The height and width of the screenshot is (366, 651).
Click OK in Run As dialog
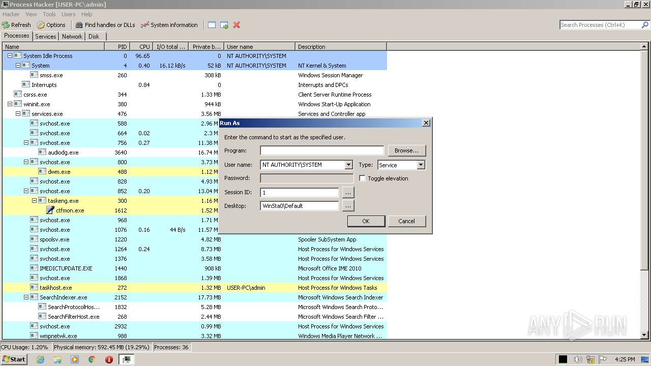[x=366, y=221]
